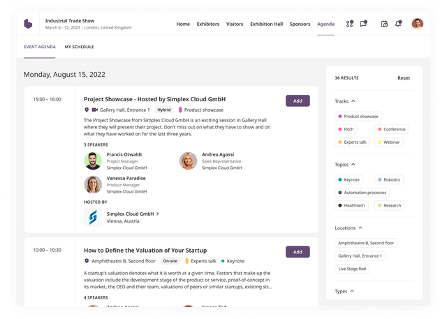
Task: Click the app logo in the header
Action: [x=28, y=24]
